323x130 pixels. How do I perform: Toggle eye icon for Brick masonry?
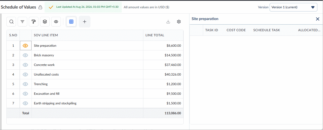[x=26, y=55]
